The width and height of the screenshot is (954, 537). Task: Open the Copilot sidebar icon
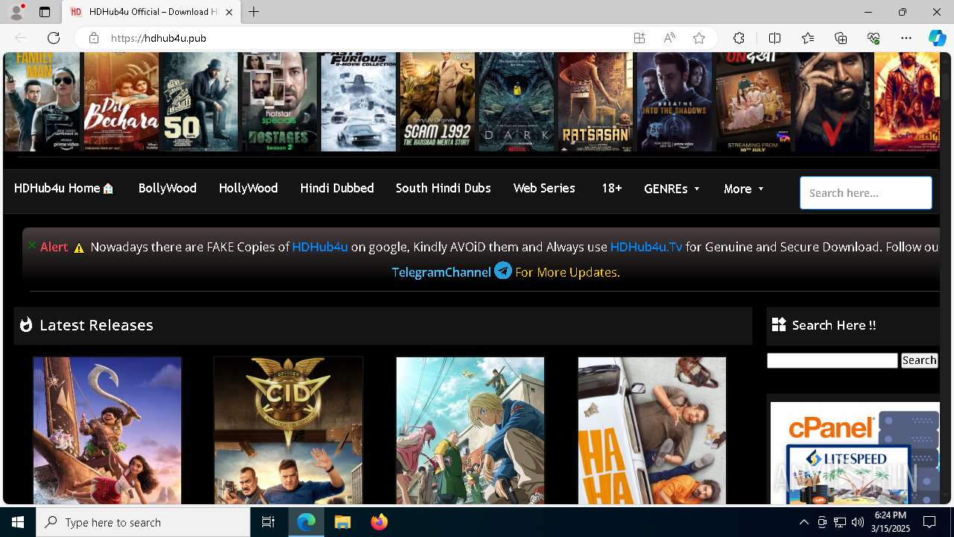[937, 38]
